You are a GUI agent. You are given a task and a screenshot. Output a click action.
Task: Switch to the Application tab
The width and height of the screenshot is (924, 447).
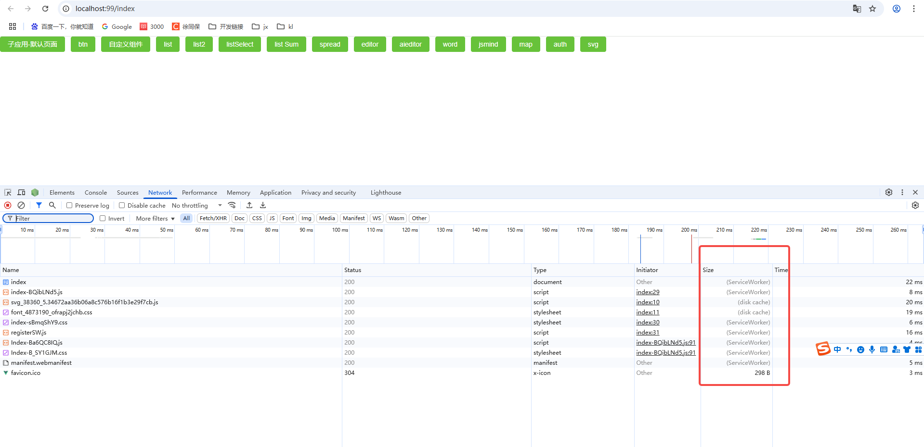[275, 192]
